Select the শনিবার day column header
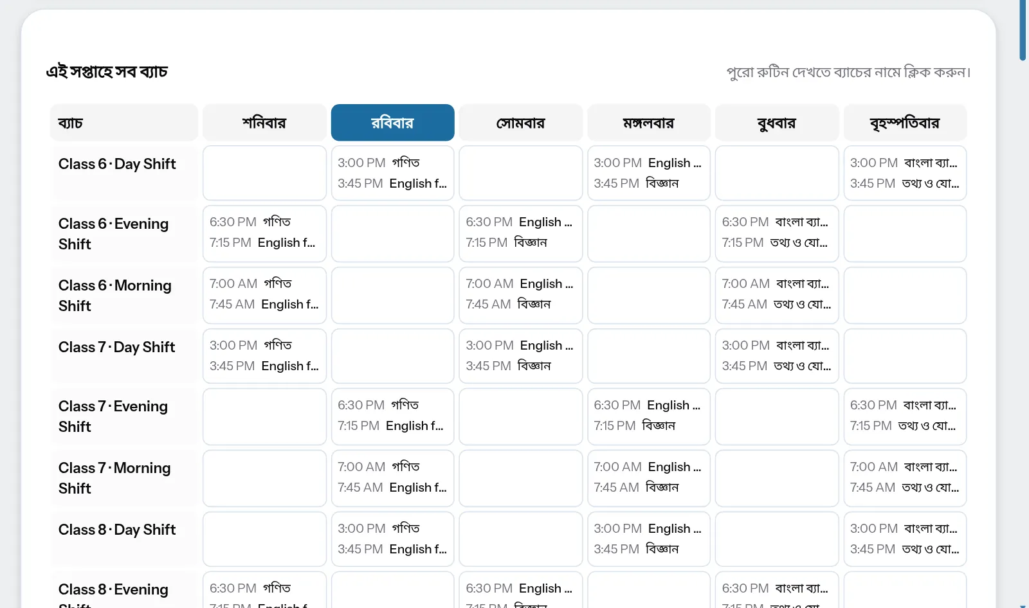The image size is (1029, 608). coord(264,123)
